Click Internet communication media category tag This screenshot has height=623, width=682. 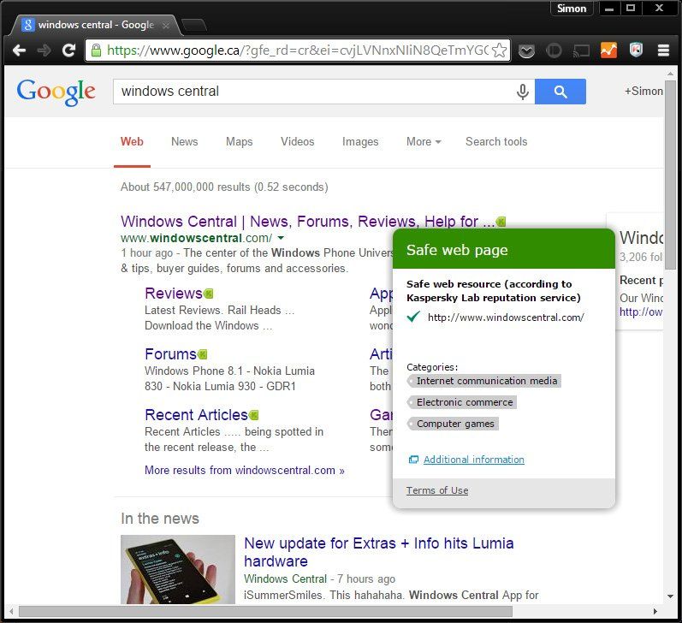[483, 381]
